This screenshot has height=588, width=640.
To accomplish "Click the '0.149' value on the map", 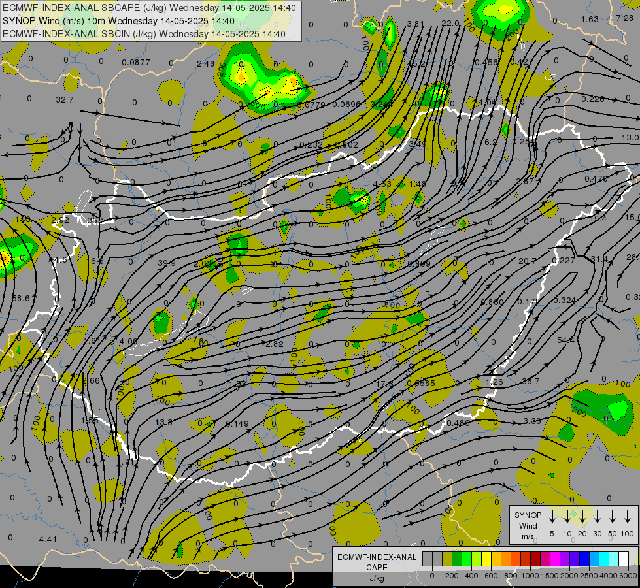I will coord(237,423).
